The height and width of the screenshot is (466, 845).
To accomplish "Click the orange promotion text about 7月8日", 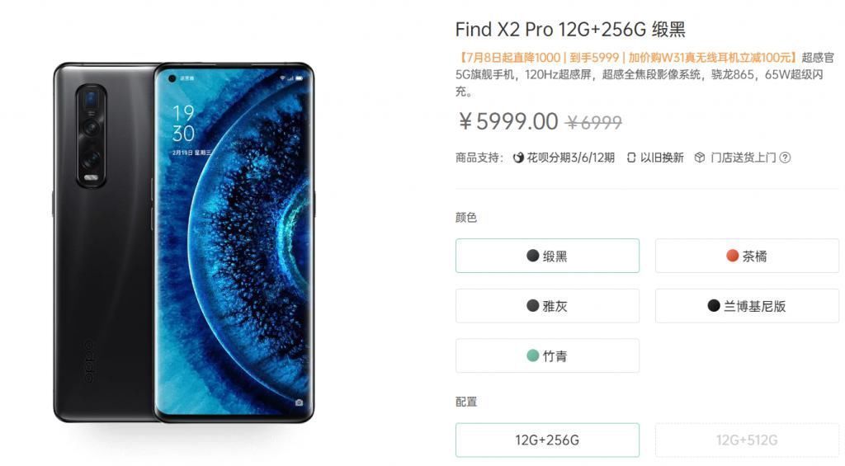I will [627, 58].
